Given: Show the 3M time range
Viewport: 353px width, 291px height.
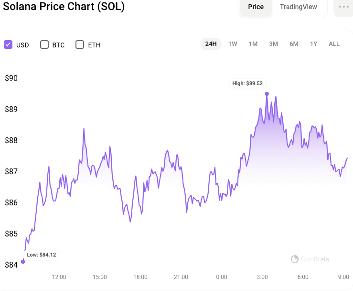Looking at the screenshot, I should click(273, 44).
